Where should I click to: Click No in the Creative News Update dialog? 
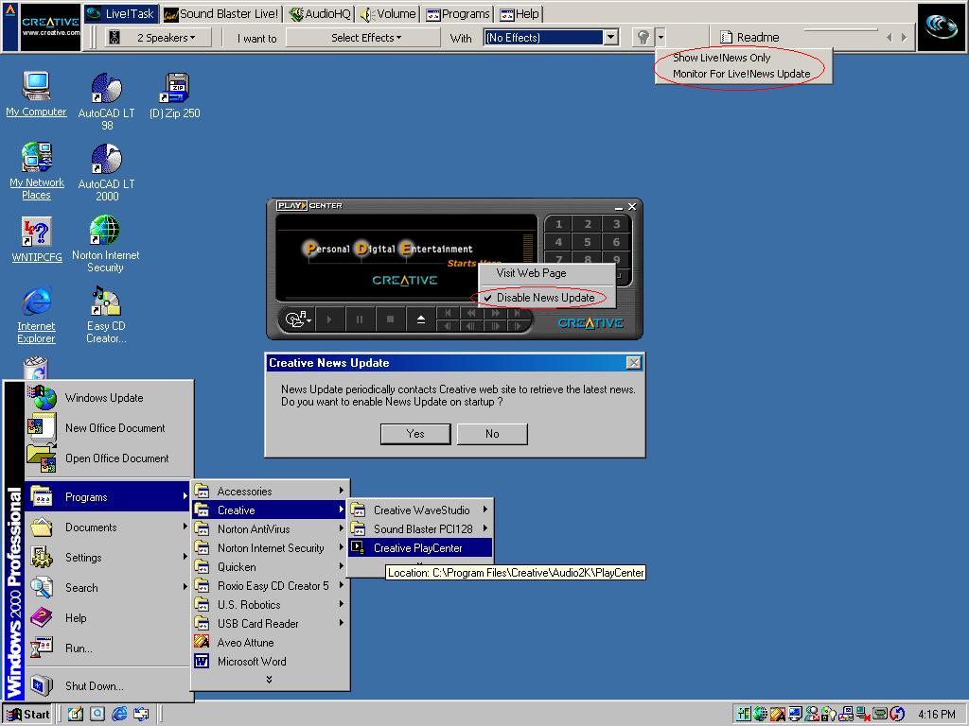(x=492, y=434)
